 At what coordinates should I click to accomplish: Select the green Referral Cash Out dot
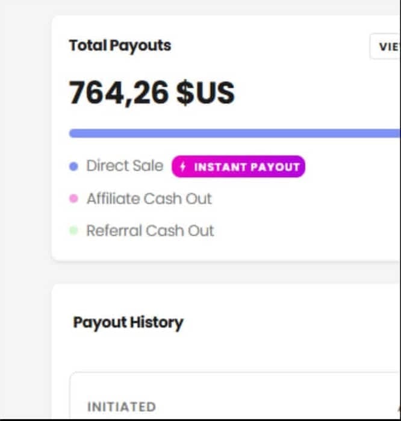point(73,231)
